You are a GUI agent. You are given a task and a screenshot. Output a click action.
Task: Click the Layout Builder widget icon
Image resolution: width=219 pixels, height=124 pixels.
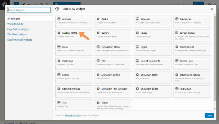pyautogui.click(x=177, y=33)
